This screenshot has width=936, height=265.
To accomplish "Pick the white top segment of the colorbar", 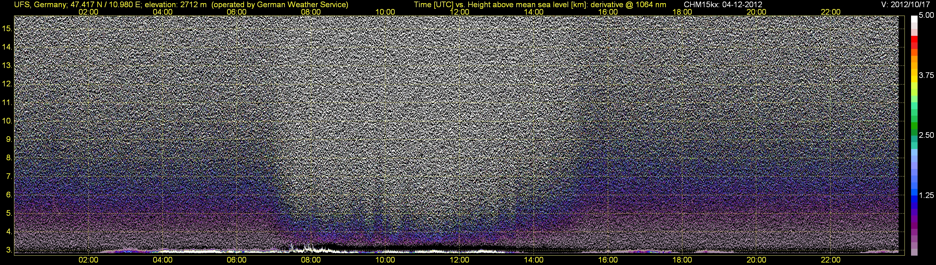I will pos(914,19).
